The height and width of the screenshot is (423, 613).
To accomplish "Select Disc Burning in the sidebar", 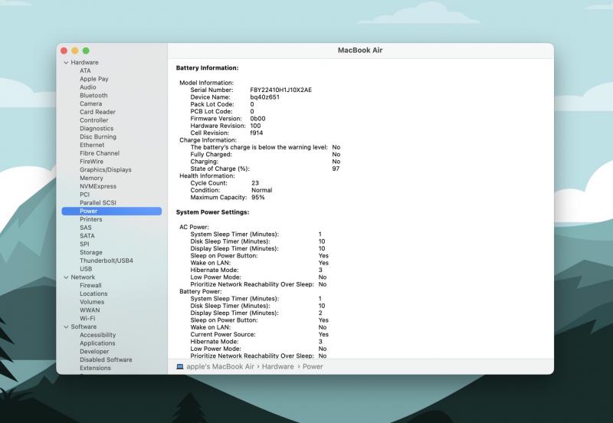I will (98, 137).
